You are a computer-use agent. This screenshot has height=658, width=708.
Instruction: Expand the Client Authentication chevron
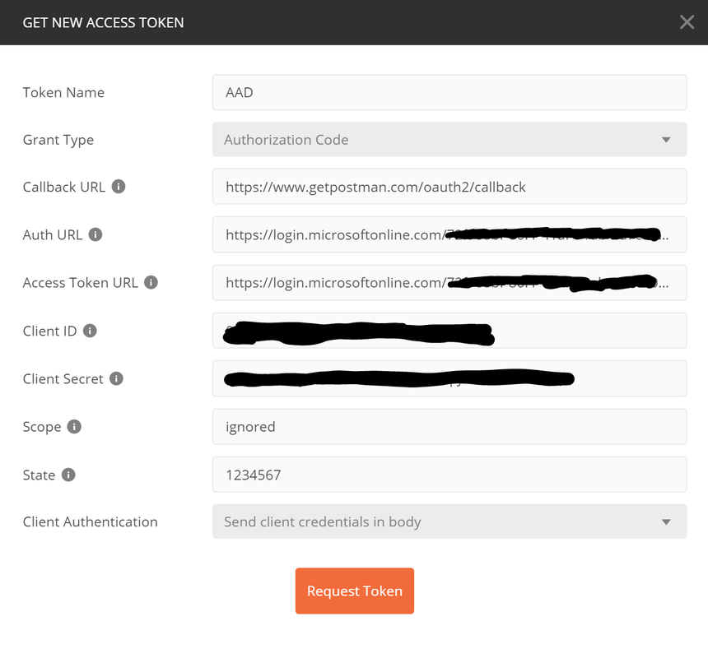[x=667, y=521]
